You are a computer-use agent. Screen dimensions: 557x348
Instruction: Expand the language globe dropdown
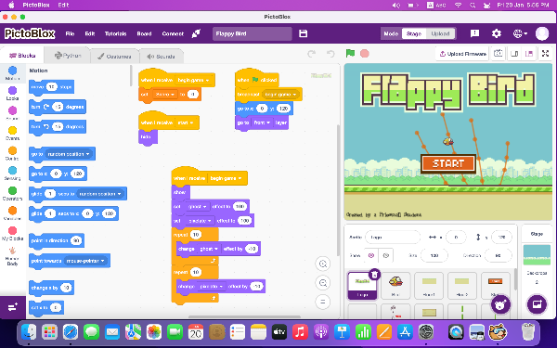[x=520, y=33]
